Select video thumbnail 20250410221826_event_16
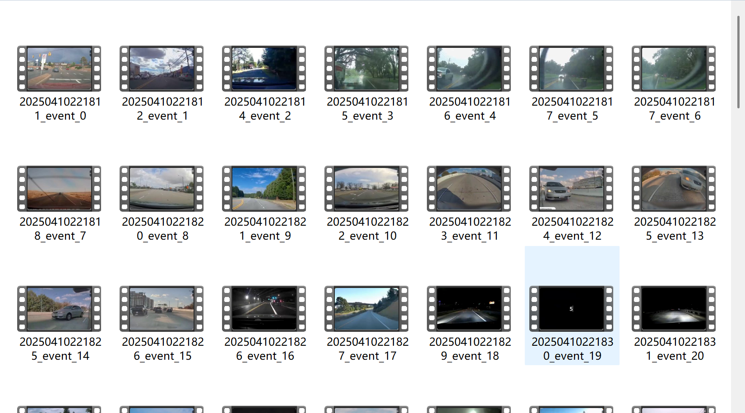 pos(264,309)
